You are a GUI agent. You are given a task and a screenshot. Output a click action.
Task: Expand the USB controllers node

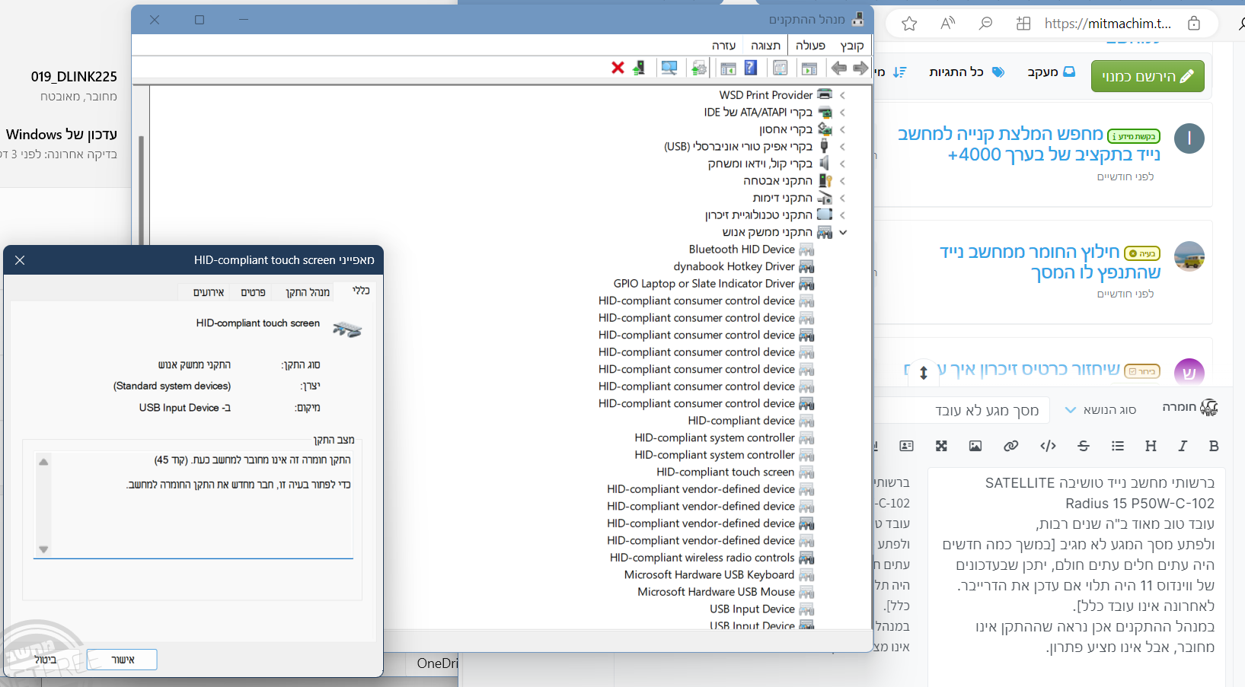click(842, 147)
